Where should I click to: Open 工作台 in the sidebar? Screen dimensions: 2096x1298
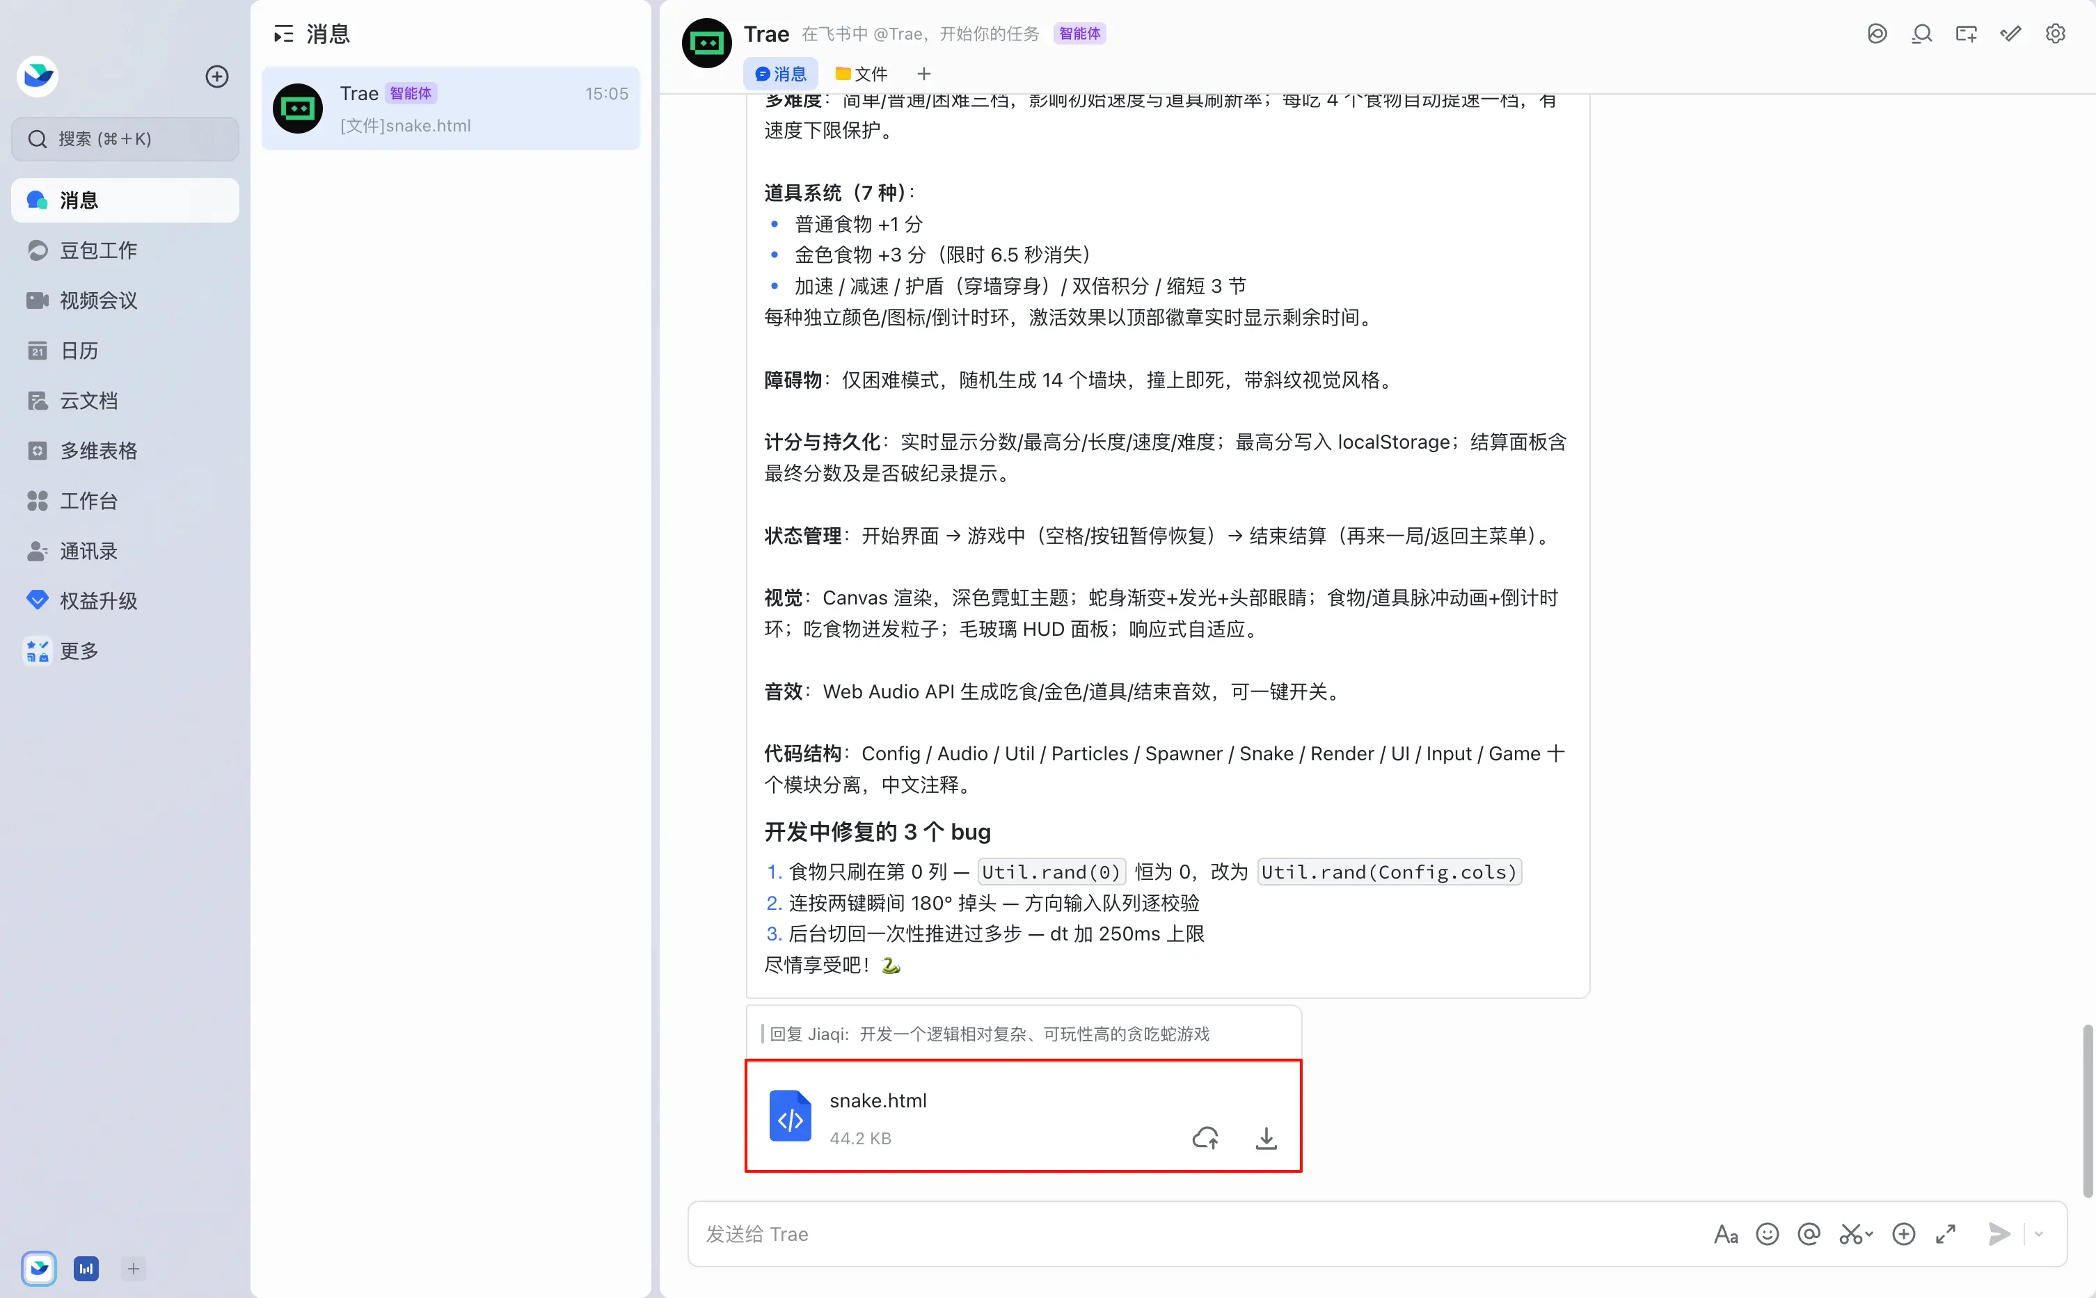[125, 500]
